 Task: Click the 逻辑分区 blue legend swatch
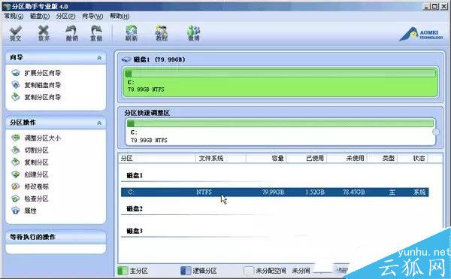tap(186, 271)
